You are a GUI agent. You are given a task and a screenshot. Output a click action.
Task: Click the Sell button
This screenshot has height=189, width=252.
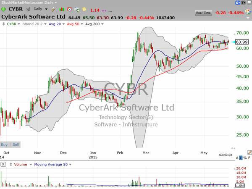click(x=16, y=144)
